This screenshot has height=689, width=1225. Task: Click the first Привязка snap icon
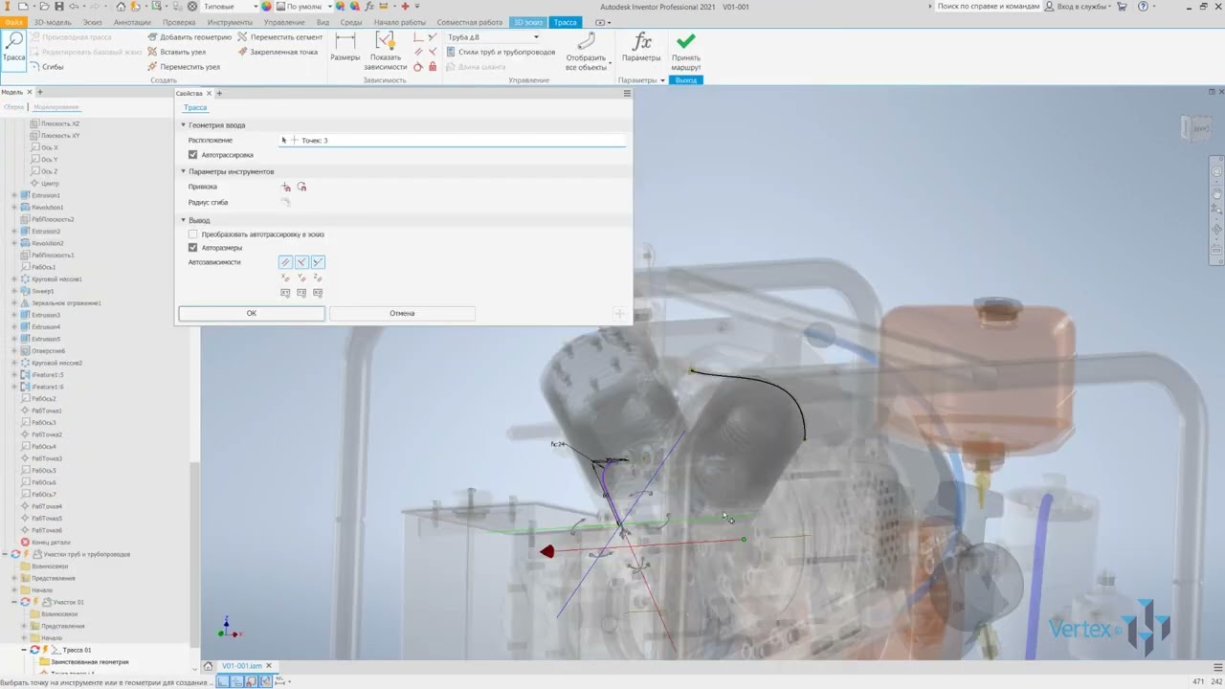coord(286,187)
